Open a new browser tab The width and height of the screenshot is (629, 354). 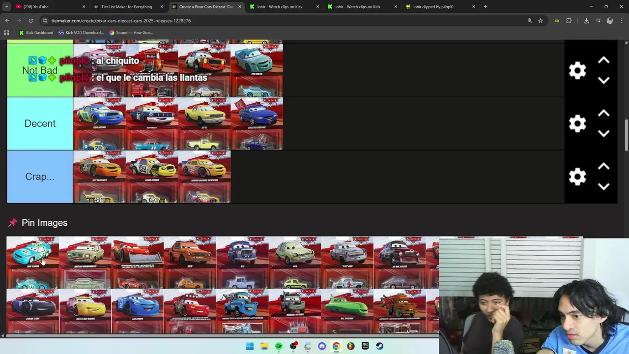(485, 7)
